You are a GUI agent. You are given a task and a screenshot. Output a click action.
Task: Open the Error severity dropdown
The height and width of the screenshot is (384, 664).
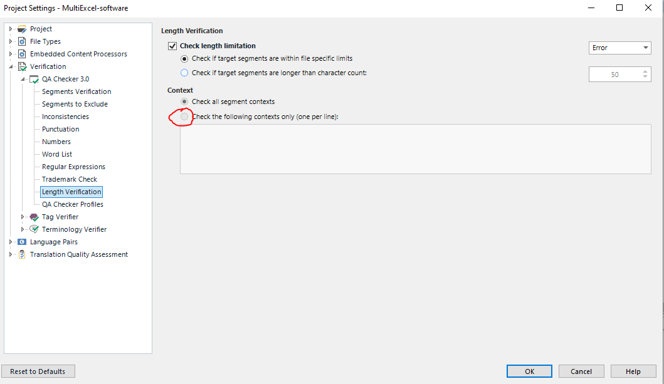coord(619,48)
